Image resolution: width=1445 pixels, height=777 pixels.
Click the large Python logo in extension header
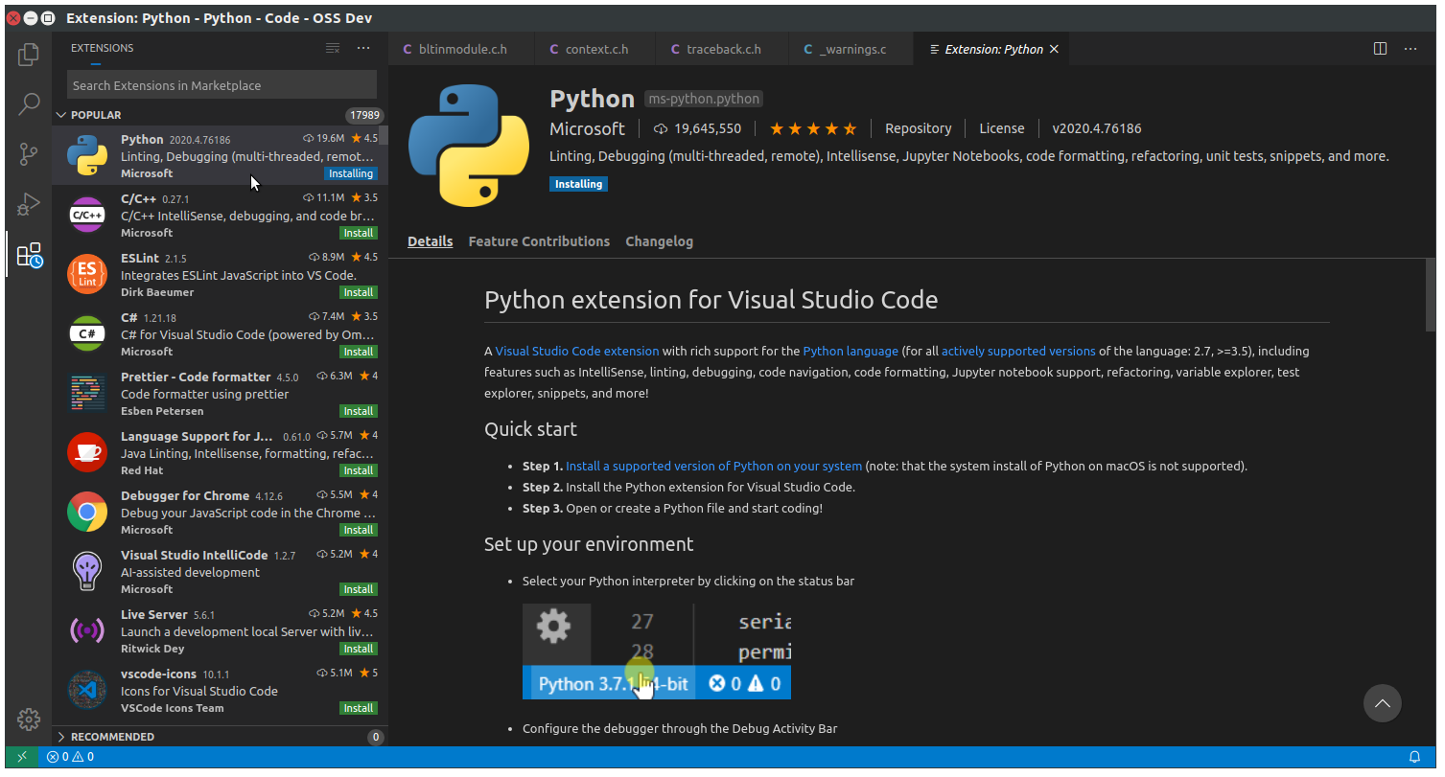pyautogui.click(x=469, y=146)
